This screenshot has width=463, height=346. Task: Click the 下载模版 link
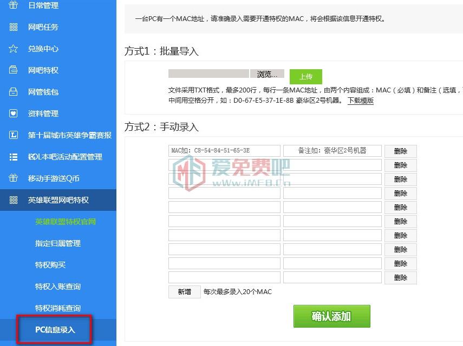click(361, 101)
